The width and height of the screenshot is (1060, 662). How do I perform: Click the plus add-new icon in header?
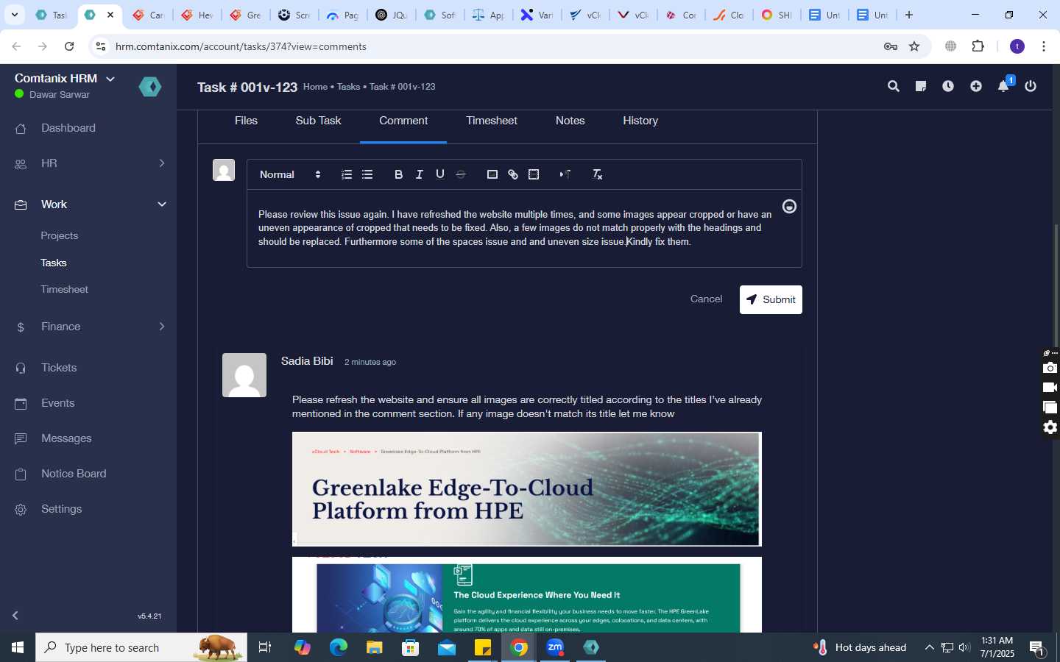975,86
